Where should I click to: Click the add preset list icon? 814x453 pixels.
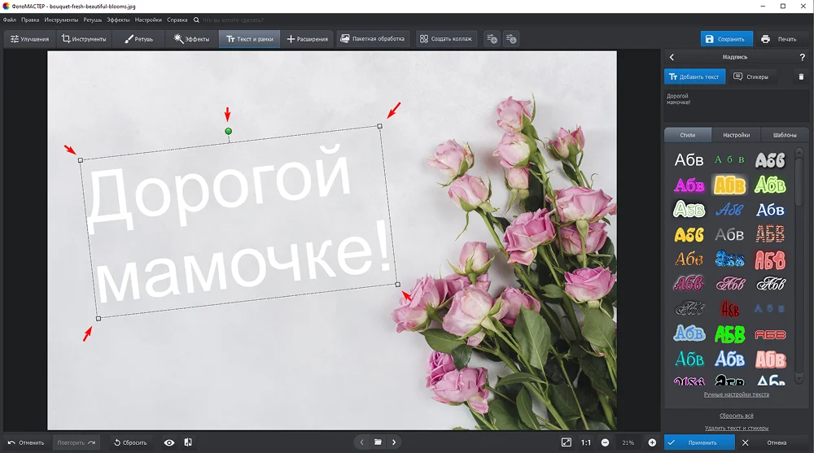[x=492, y=39]
